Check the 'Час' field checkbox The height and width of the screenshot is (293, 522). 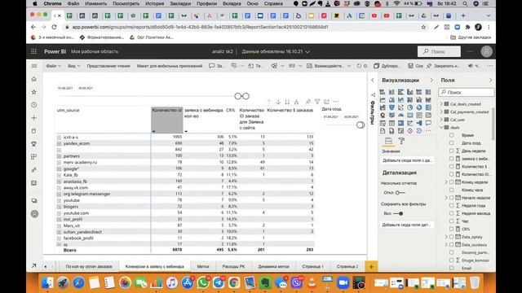coord(451,221)
